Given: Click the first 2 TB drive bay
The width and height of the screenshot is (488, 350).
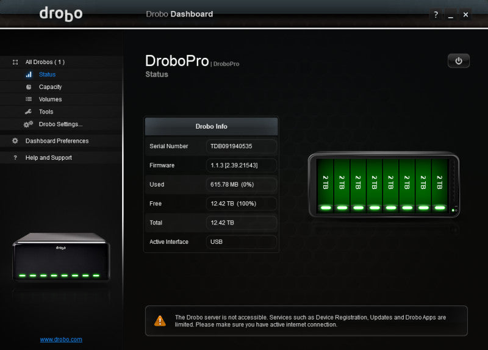Looking at the screenshot, I should [325, 186].
